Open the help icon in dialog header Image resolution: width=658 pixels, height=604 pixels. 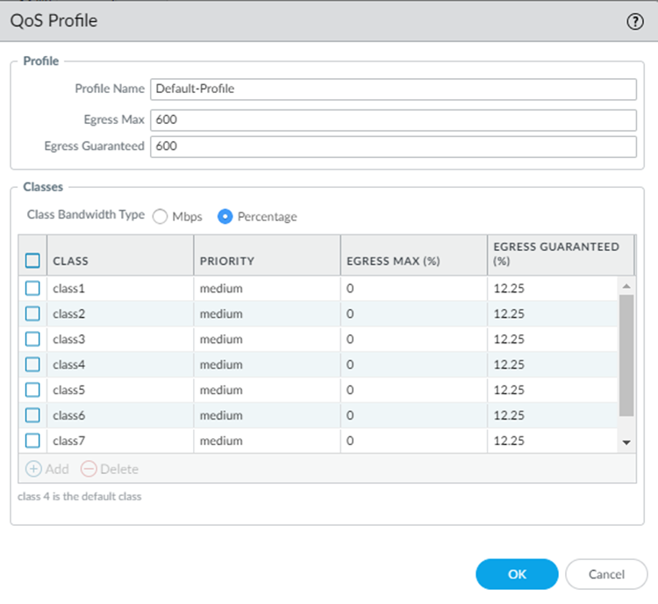pyautogui.click(x=635, y=22)
